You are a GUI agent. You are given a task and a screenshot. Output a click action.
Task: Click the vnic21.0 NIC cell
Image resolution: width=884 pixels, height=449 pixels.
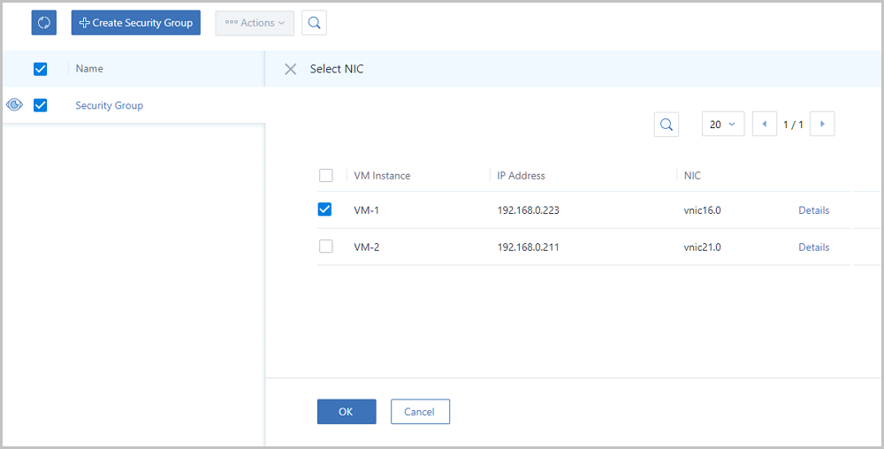tap(703, 247)
